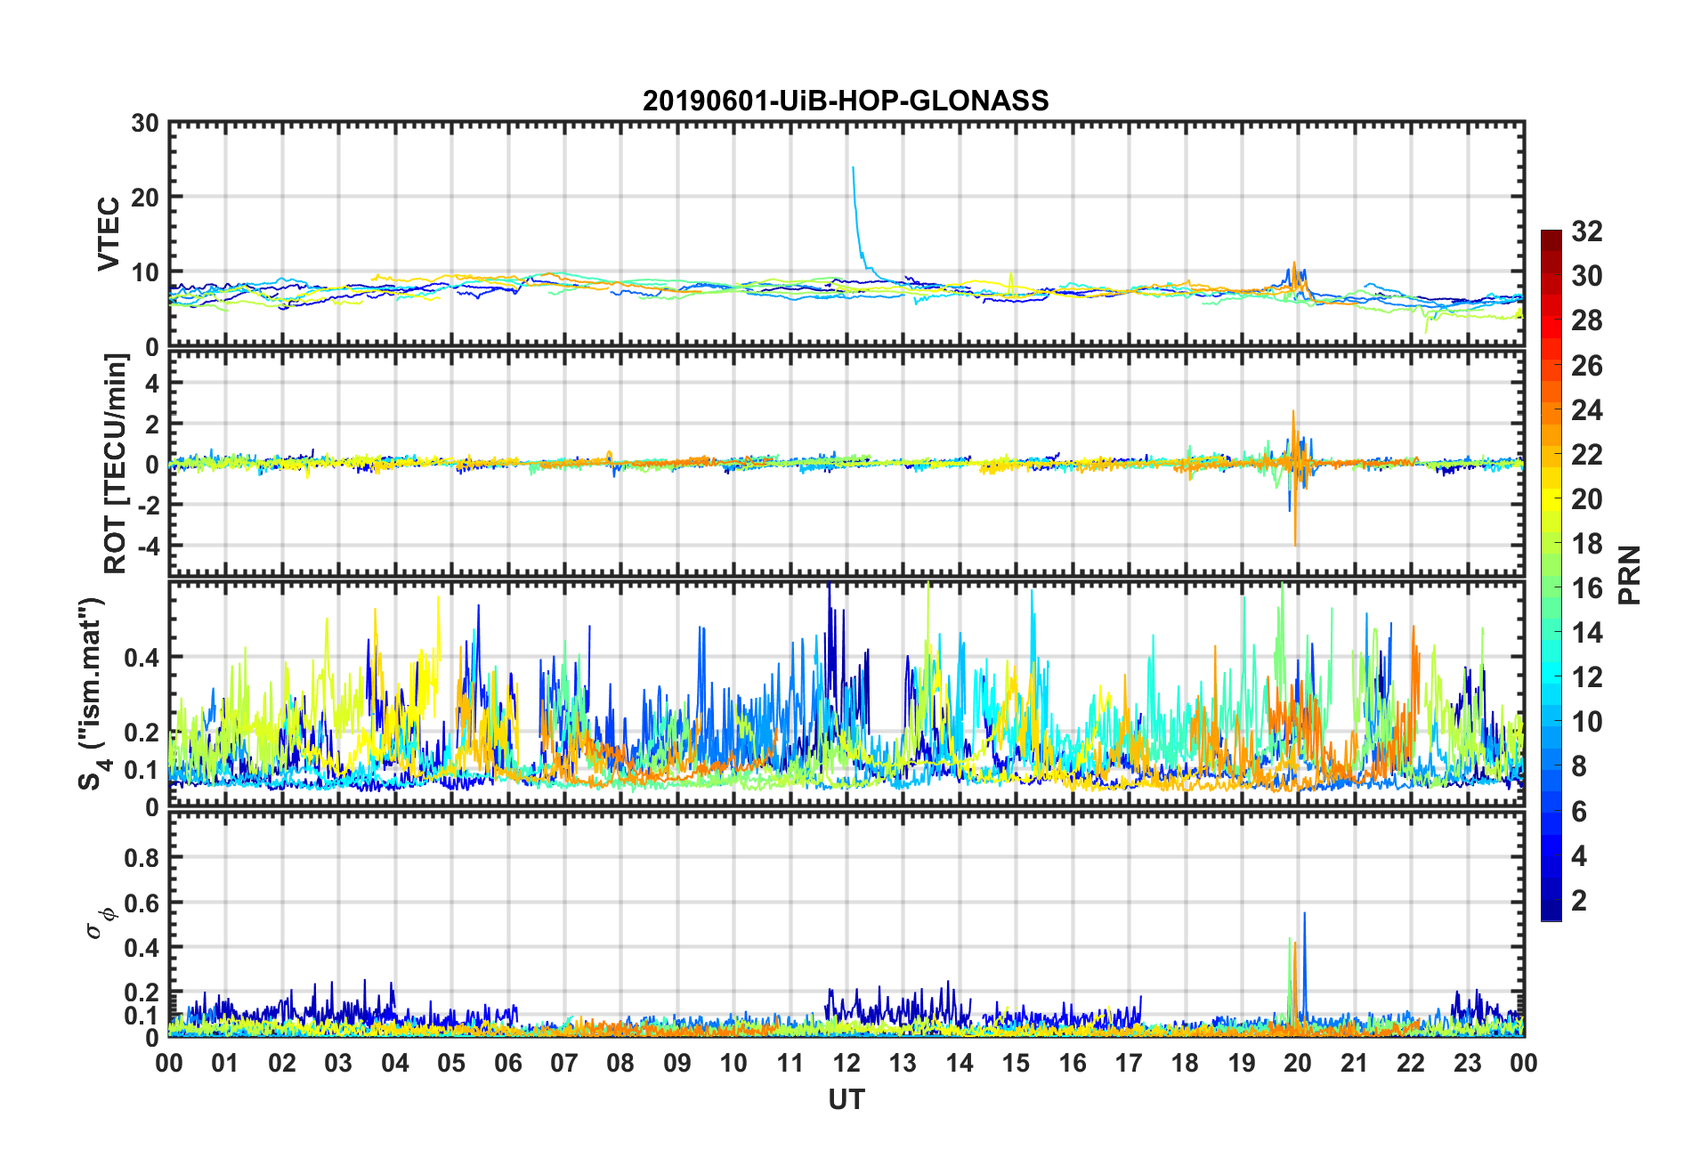Click the 18 label on the PRN colorbar
The height and width of the screenshot is (1150, 1693).
pos(1587,544)
